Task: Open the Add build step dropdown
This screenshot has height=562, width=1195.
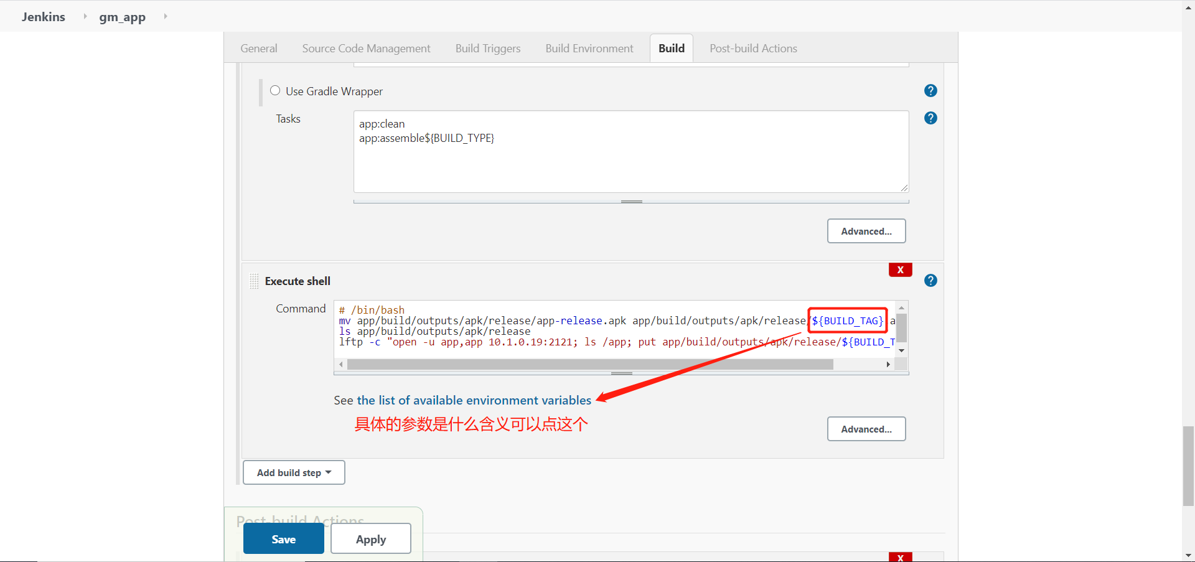Action: [293, 472]
